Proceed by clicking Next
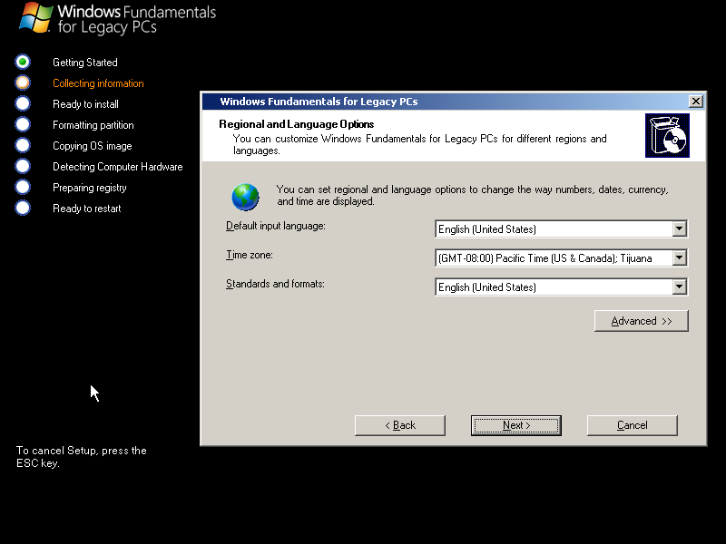The height and width of the screenshot is (544, 726). coord(515,424)
